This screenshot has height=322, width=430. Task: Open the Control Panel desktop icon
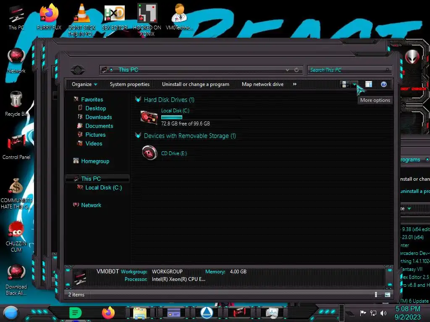coord(16,147)
